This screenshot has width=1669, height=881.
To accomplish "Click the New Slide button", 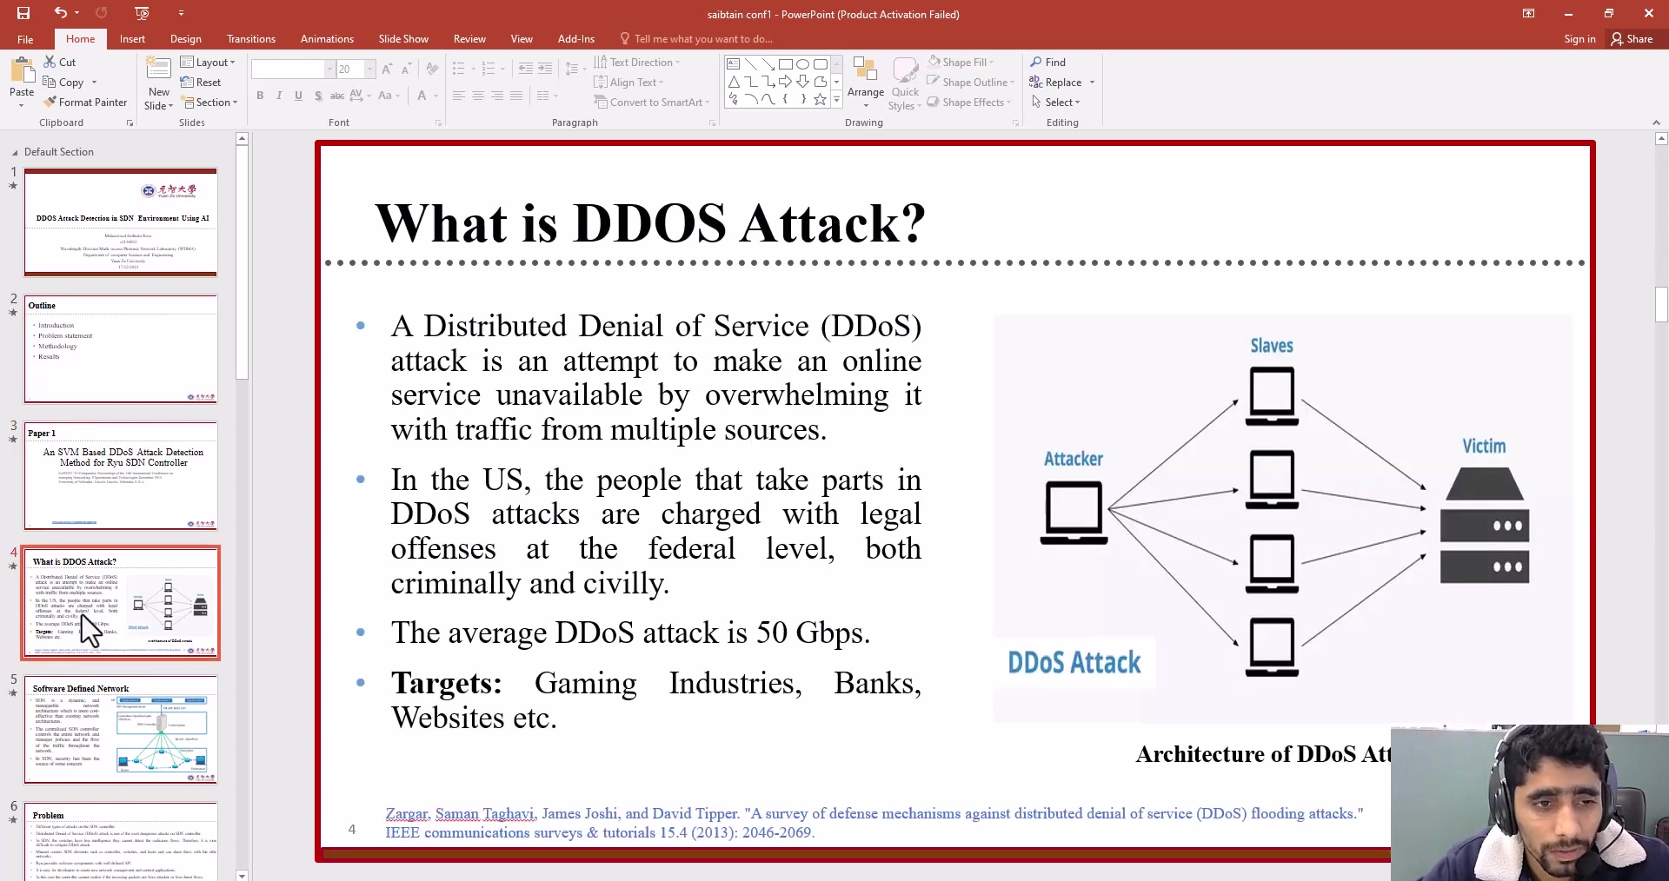I will click(158, 83).
